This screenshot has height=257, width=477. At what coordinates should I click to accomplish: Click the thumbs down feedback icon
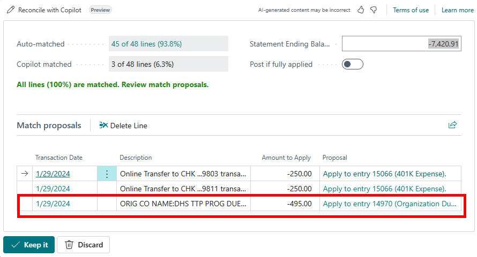(374, 10)
